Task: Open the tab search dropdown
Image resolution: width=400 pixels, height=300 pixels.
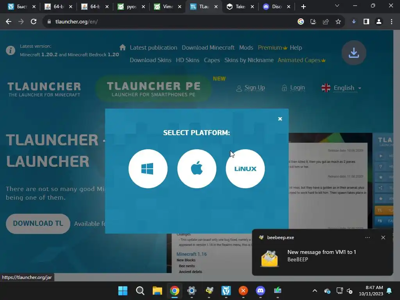Action: tap(337, 5)
